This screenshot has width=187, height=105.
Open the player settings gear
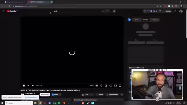pos(101,85)
